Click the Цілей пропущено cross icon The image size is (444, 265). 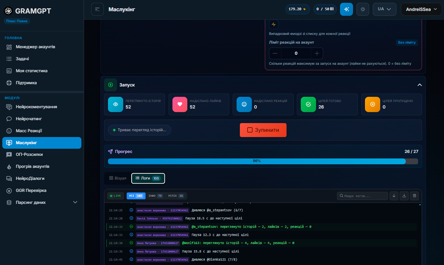(x=373, y=104)
